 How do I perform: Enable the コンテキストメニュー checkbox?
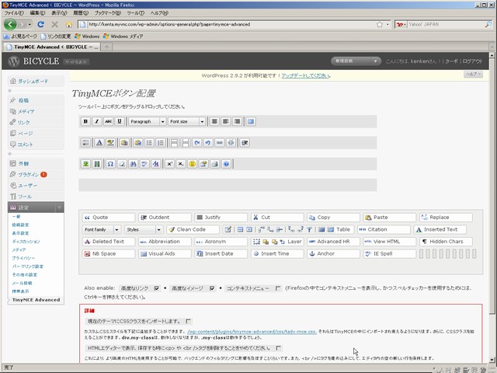pos(278,288)
